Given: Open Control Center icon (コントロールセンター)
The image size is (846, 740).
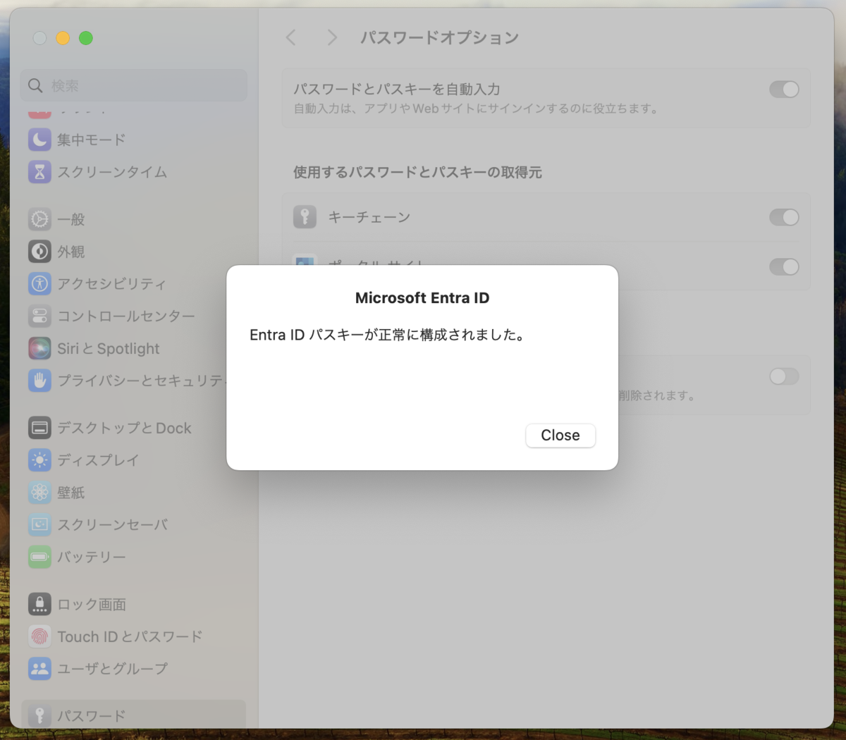Looking at the screenshot, I should point(39,316).
